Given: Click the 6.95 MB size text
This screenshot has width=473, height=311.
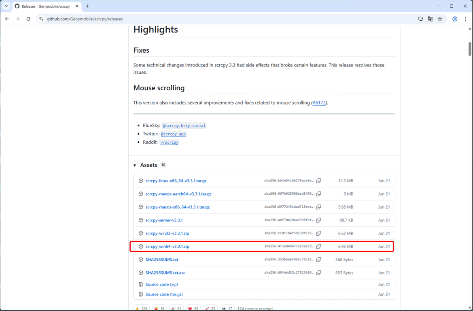Looking at the screenshot, I should (346, 246).
